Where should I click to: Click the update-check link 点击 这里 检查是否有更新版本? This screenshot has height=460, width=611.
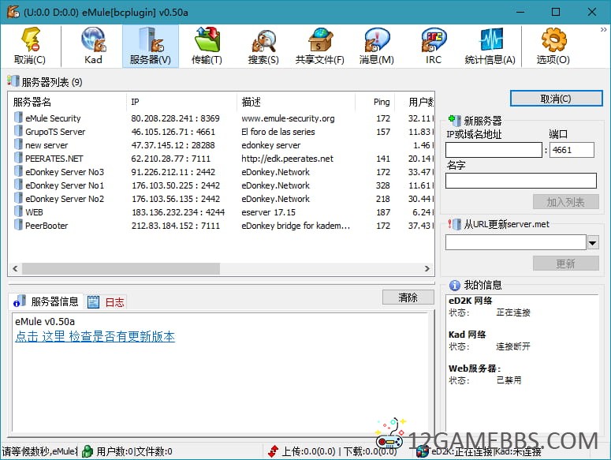95,337
